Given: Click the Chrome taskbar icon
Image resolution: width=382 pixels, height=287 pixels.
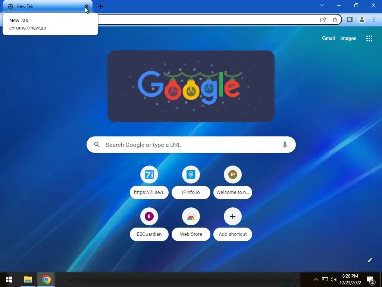Looking at the screenshot, I should pyautogui.click(x=46, y=280).
